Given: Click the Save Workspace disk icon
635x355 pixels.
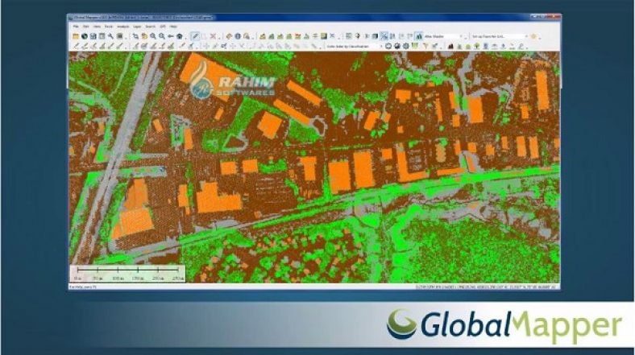Looking at the screenshot, I should (93, 36).
